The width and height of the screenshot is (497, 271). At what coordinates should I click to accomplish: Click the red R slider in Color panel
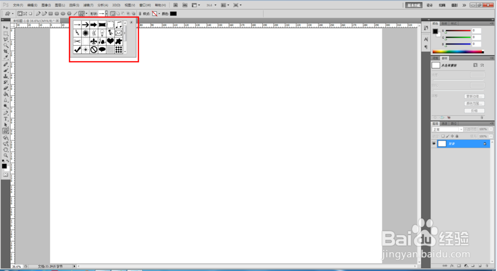click(458, 31)
